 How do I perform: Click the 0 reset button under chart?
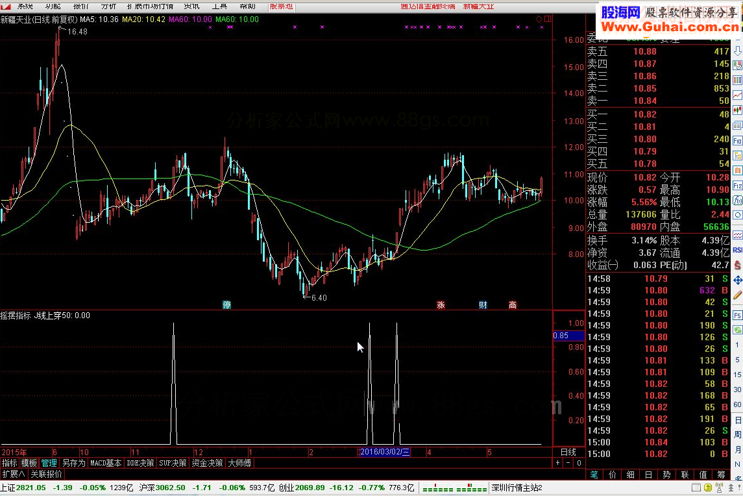click(x=579, y=463)
